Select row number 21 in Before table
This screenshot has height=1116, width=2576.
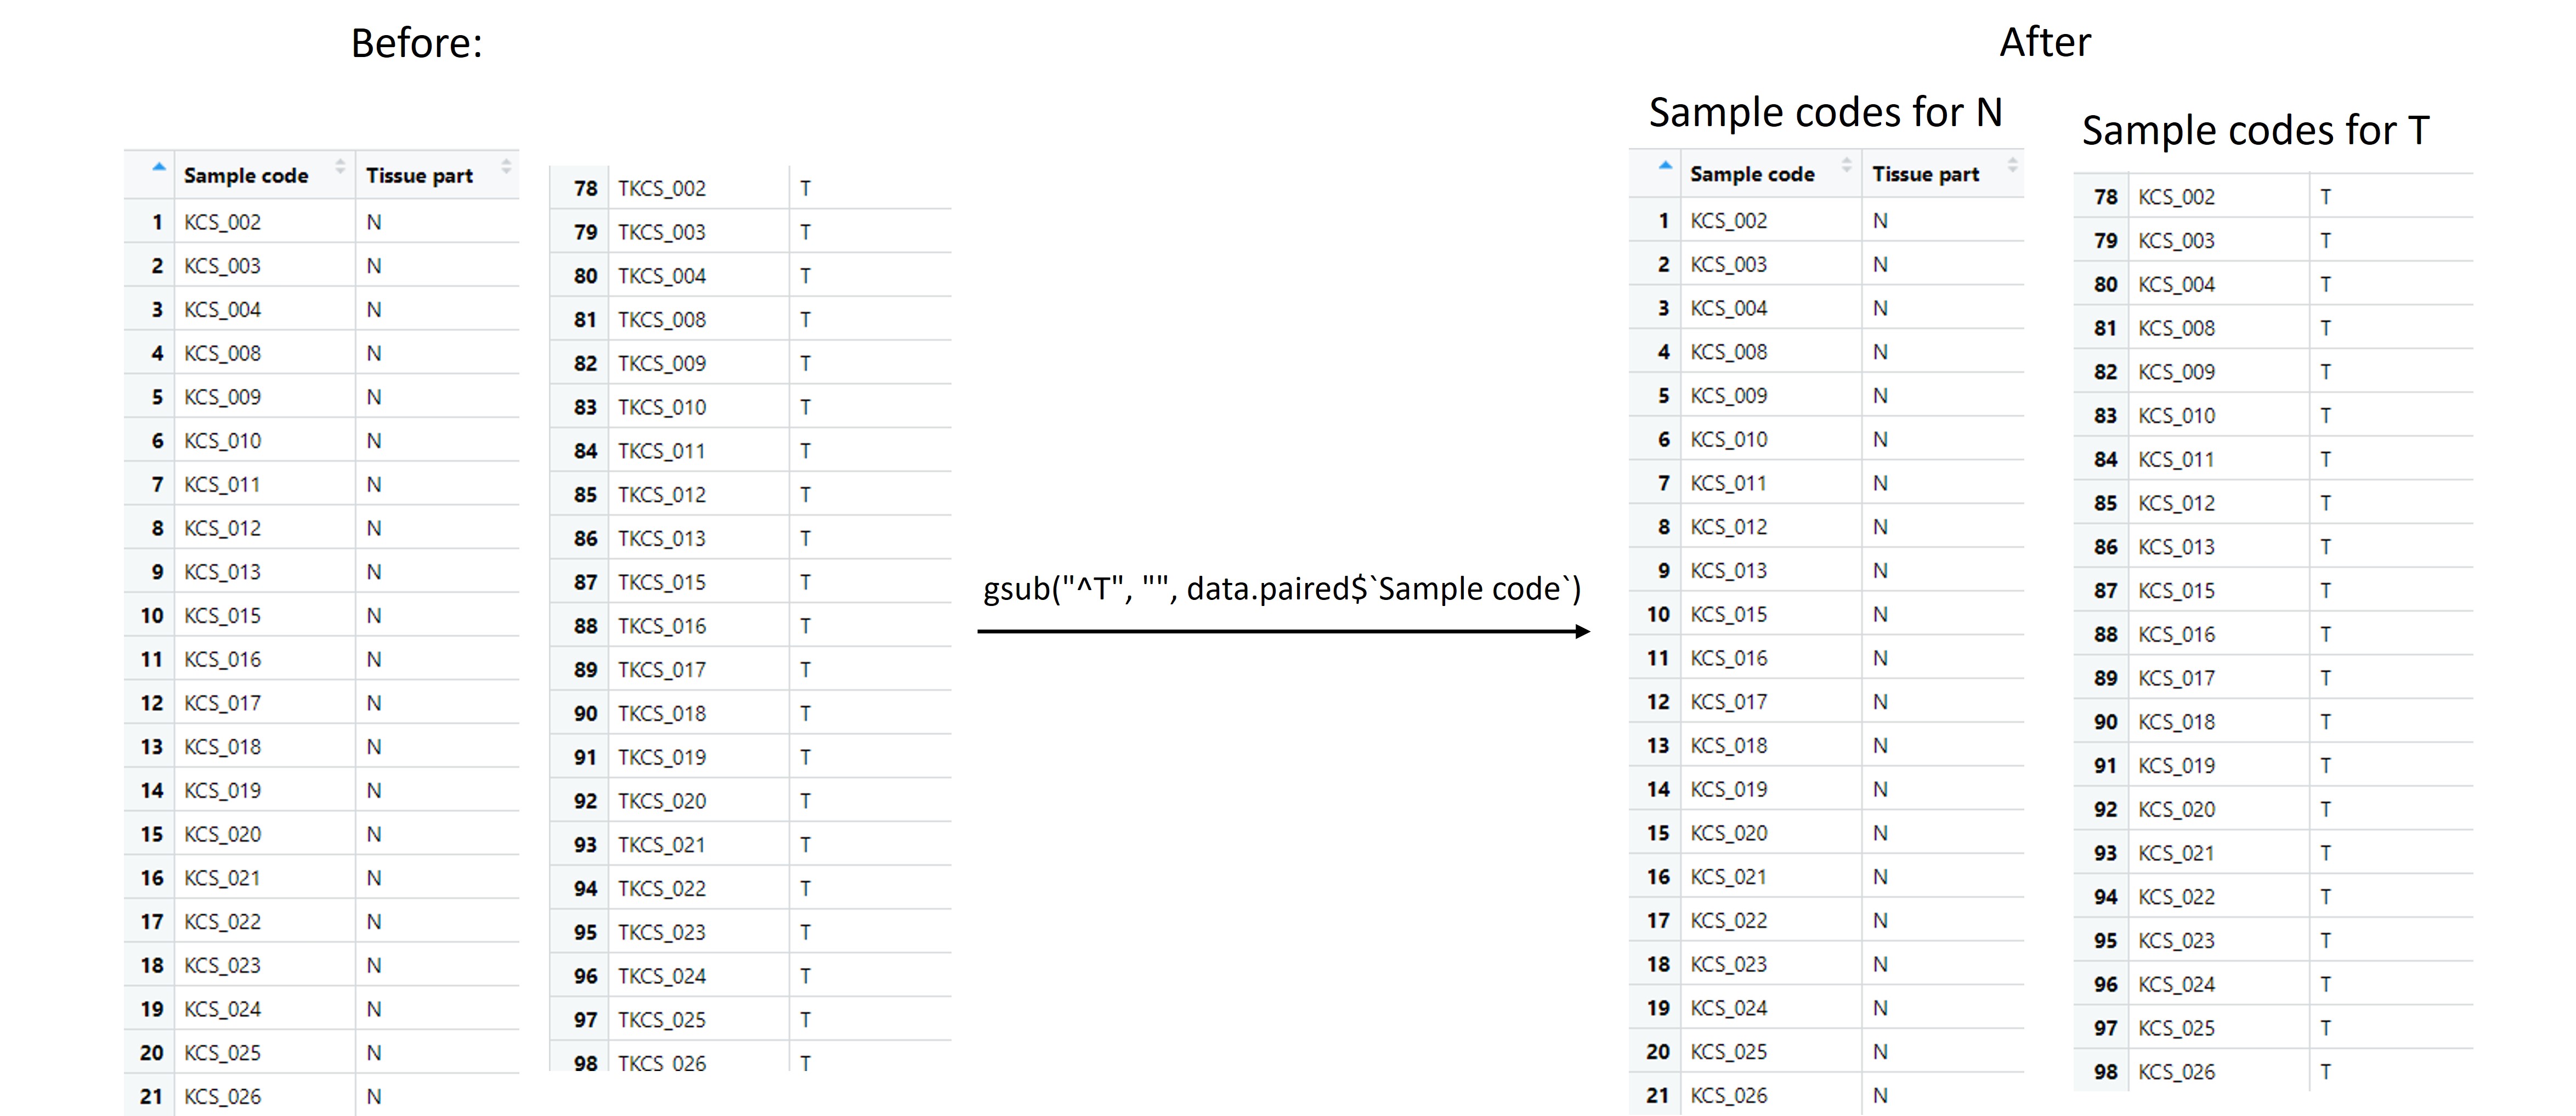[151, 1096]
